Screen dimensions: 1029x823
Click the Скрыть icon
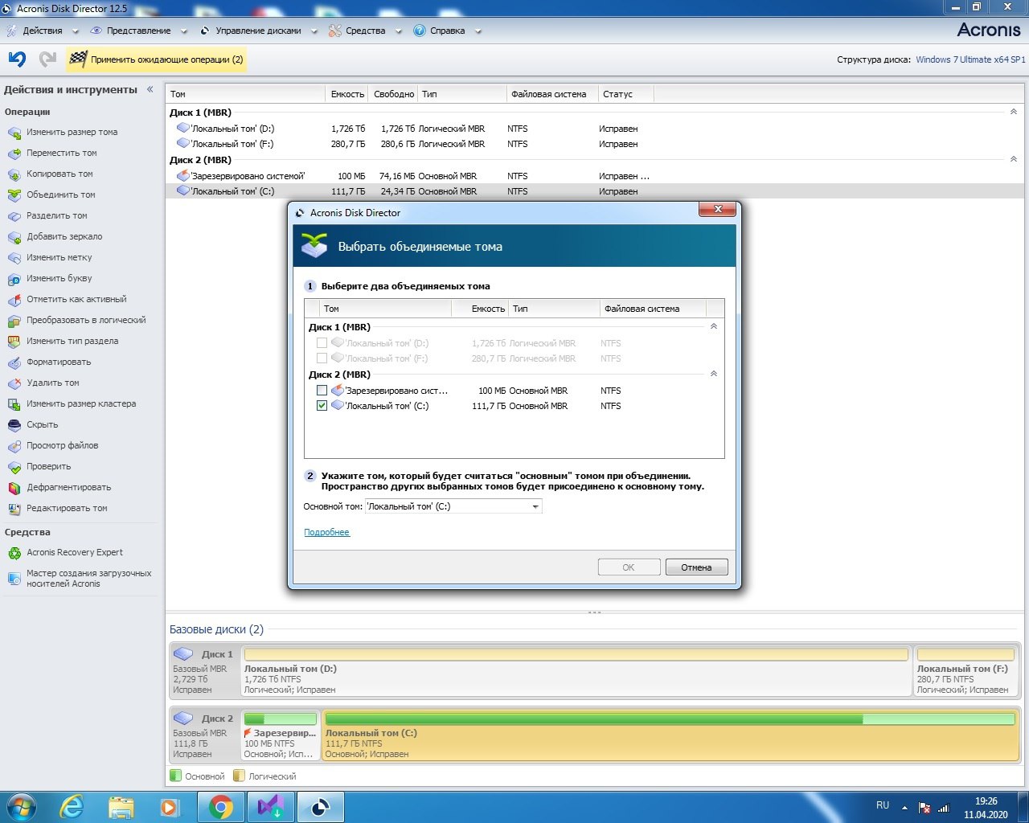pyautogui.click(x=14, y=424)
